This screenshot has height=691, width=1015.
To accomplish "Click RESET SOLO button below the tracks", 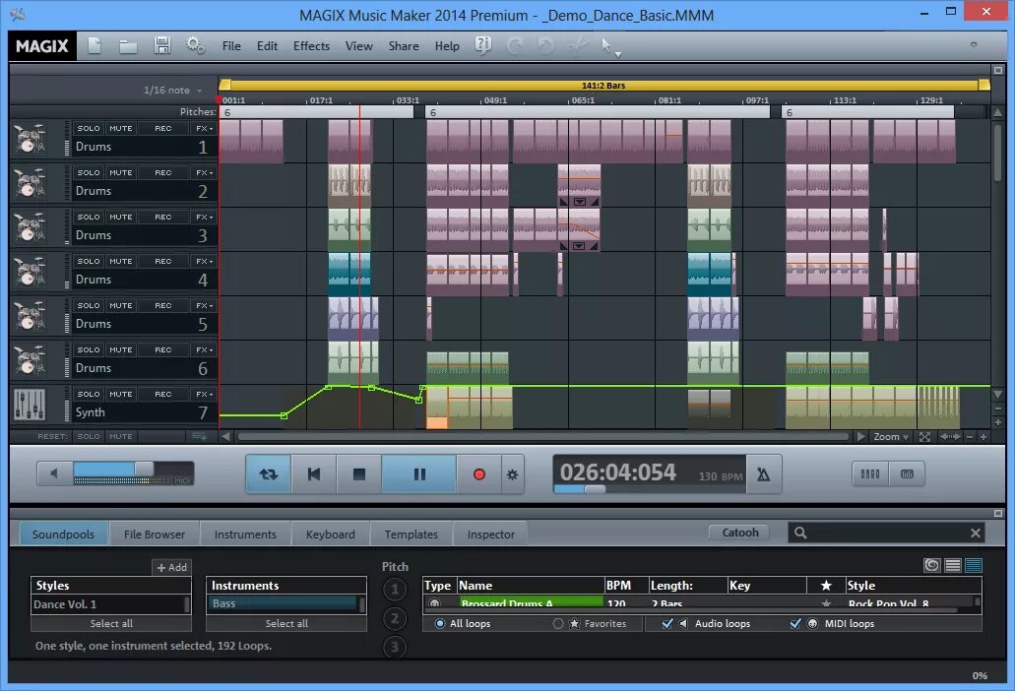I will click(x=89, y=437).
